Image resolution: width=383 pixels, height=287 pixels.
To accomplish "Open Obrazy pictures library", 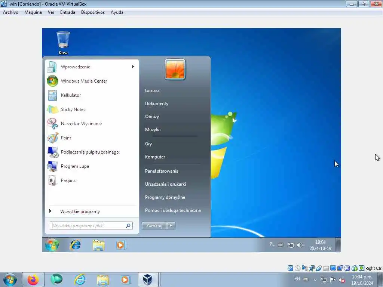I will 152,117.
